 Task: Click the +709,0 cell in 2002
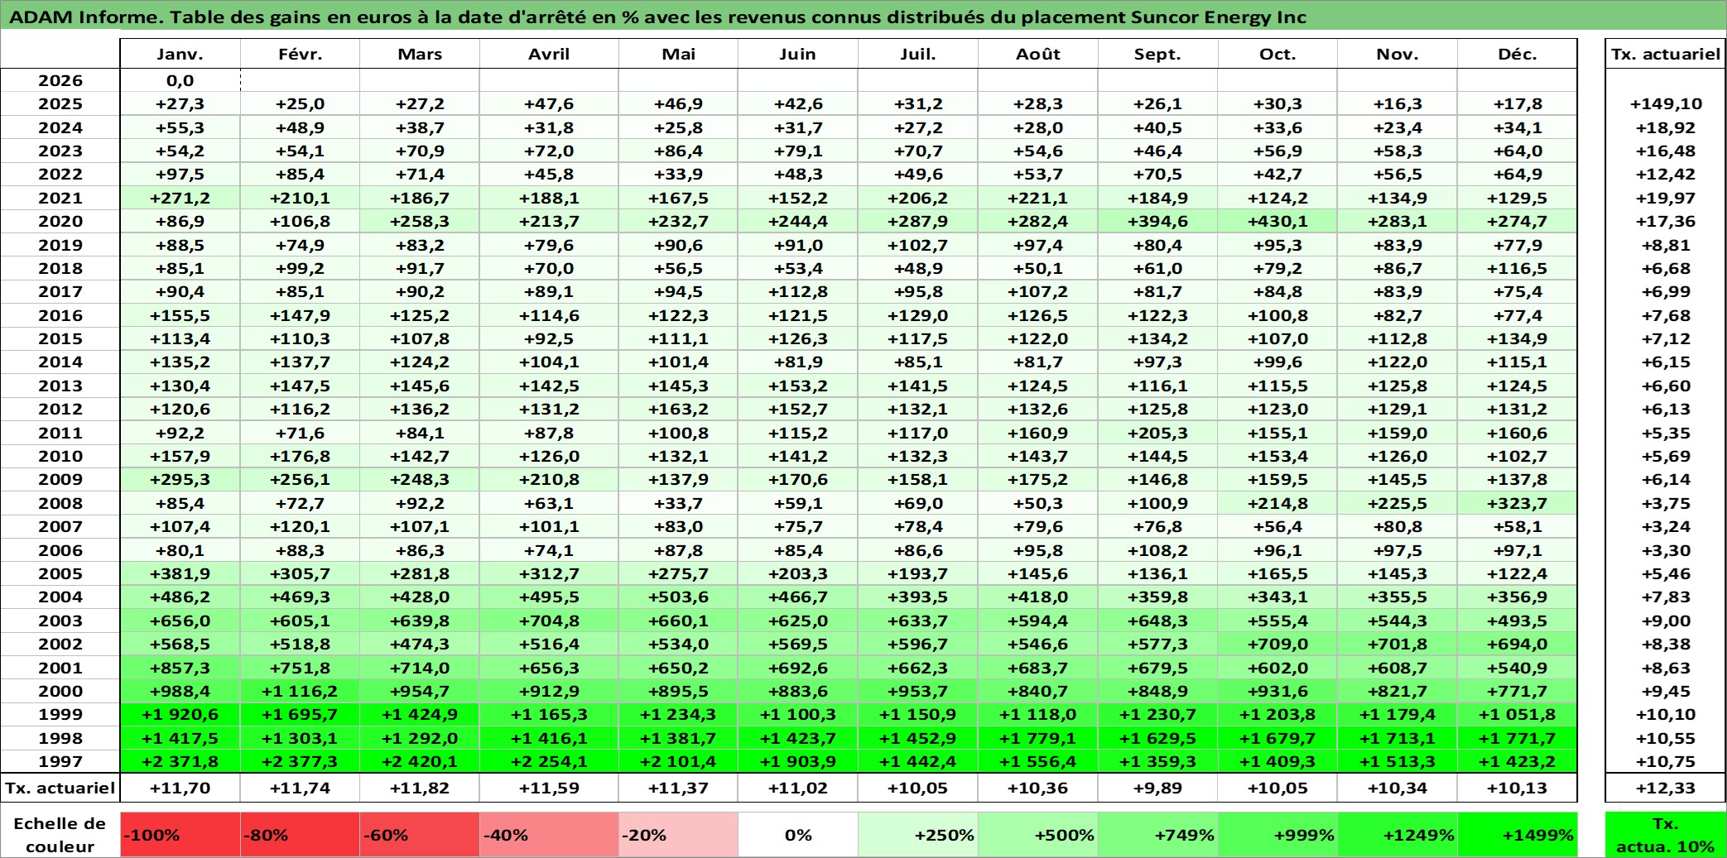[1277, 644]
